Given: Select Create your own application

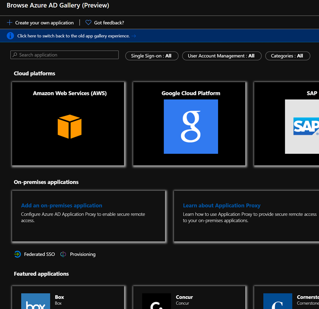Looking at the screenshot, I should click(44, 23).
